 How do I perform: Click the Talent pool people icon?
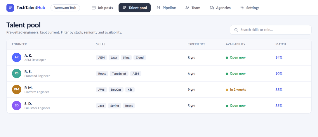[125, 8]
